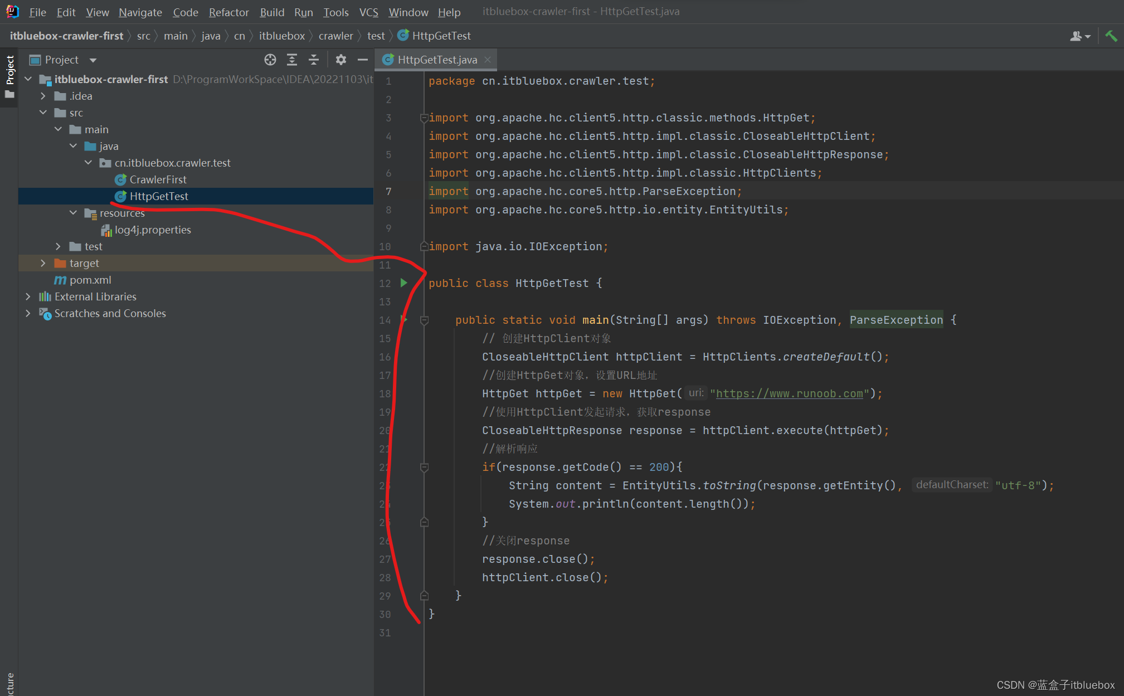Open pom.xml in project tree
Image resolution: width=1124 pixels, height=696 pixels.
tap(90, 280)
